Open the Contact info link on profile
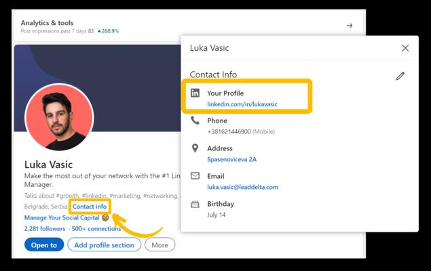 (90, 207)
